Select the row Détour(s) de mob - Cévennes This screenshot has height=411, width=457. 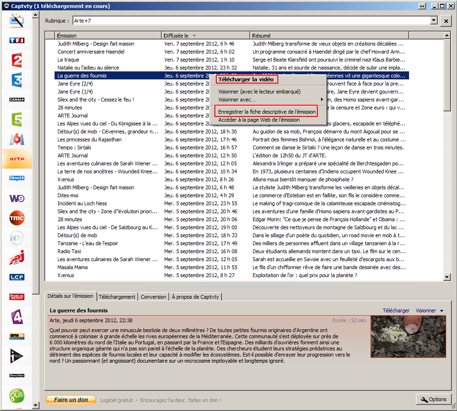231,132
